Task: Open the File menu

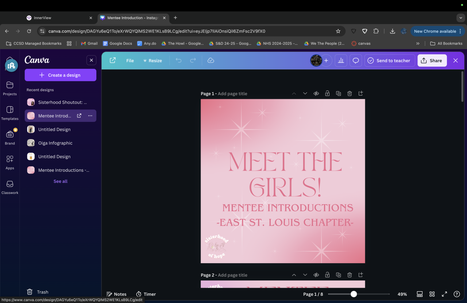Action: pyautogui.click(x=130, y=61)
